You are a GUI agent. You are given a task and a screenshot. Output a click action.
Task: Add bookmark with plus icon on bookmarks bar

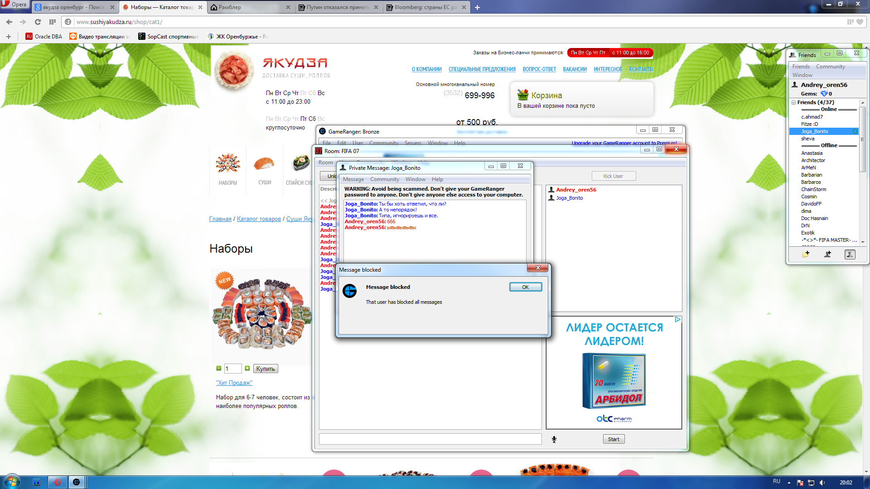[x=8, y=37]
